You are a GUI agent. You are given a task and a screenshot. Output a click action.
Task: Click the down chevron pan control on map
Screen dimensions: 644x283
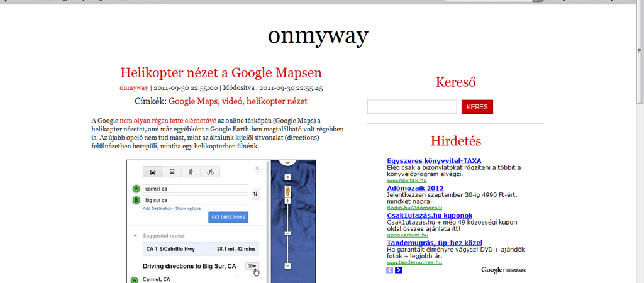[x=287, y=162]
